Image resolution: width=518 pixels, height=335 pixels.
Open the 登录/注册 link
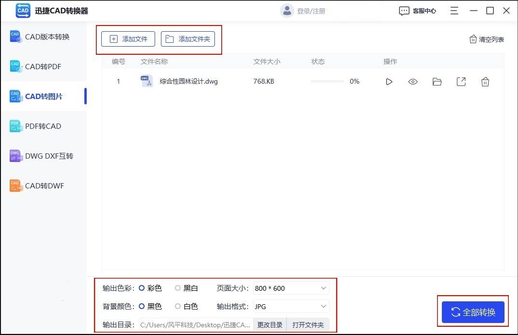tap(311, 11)
